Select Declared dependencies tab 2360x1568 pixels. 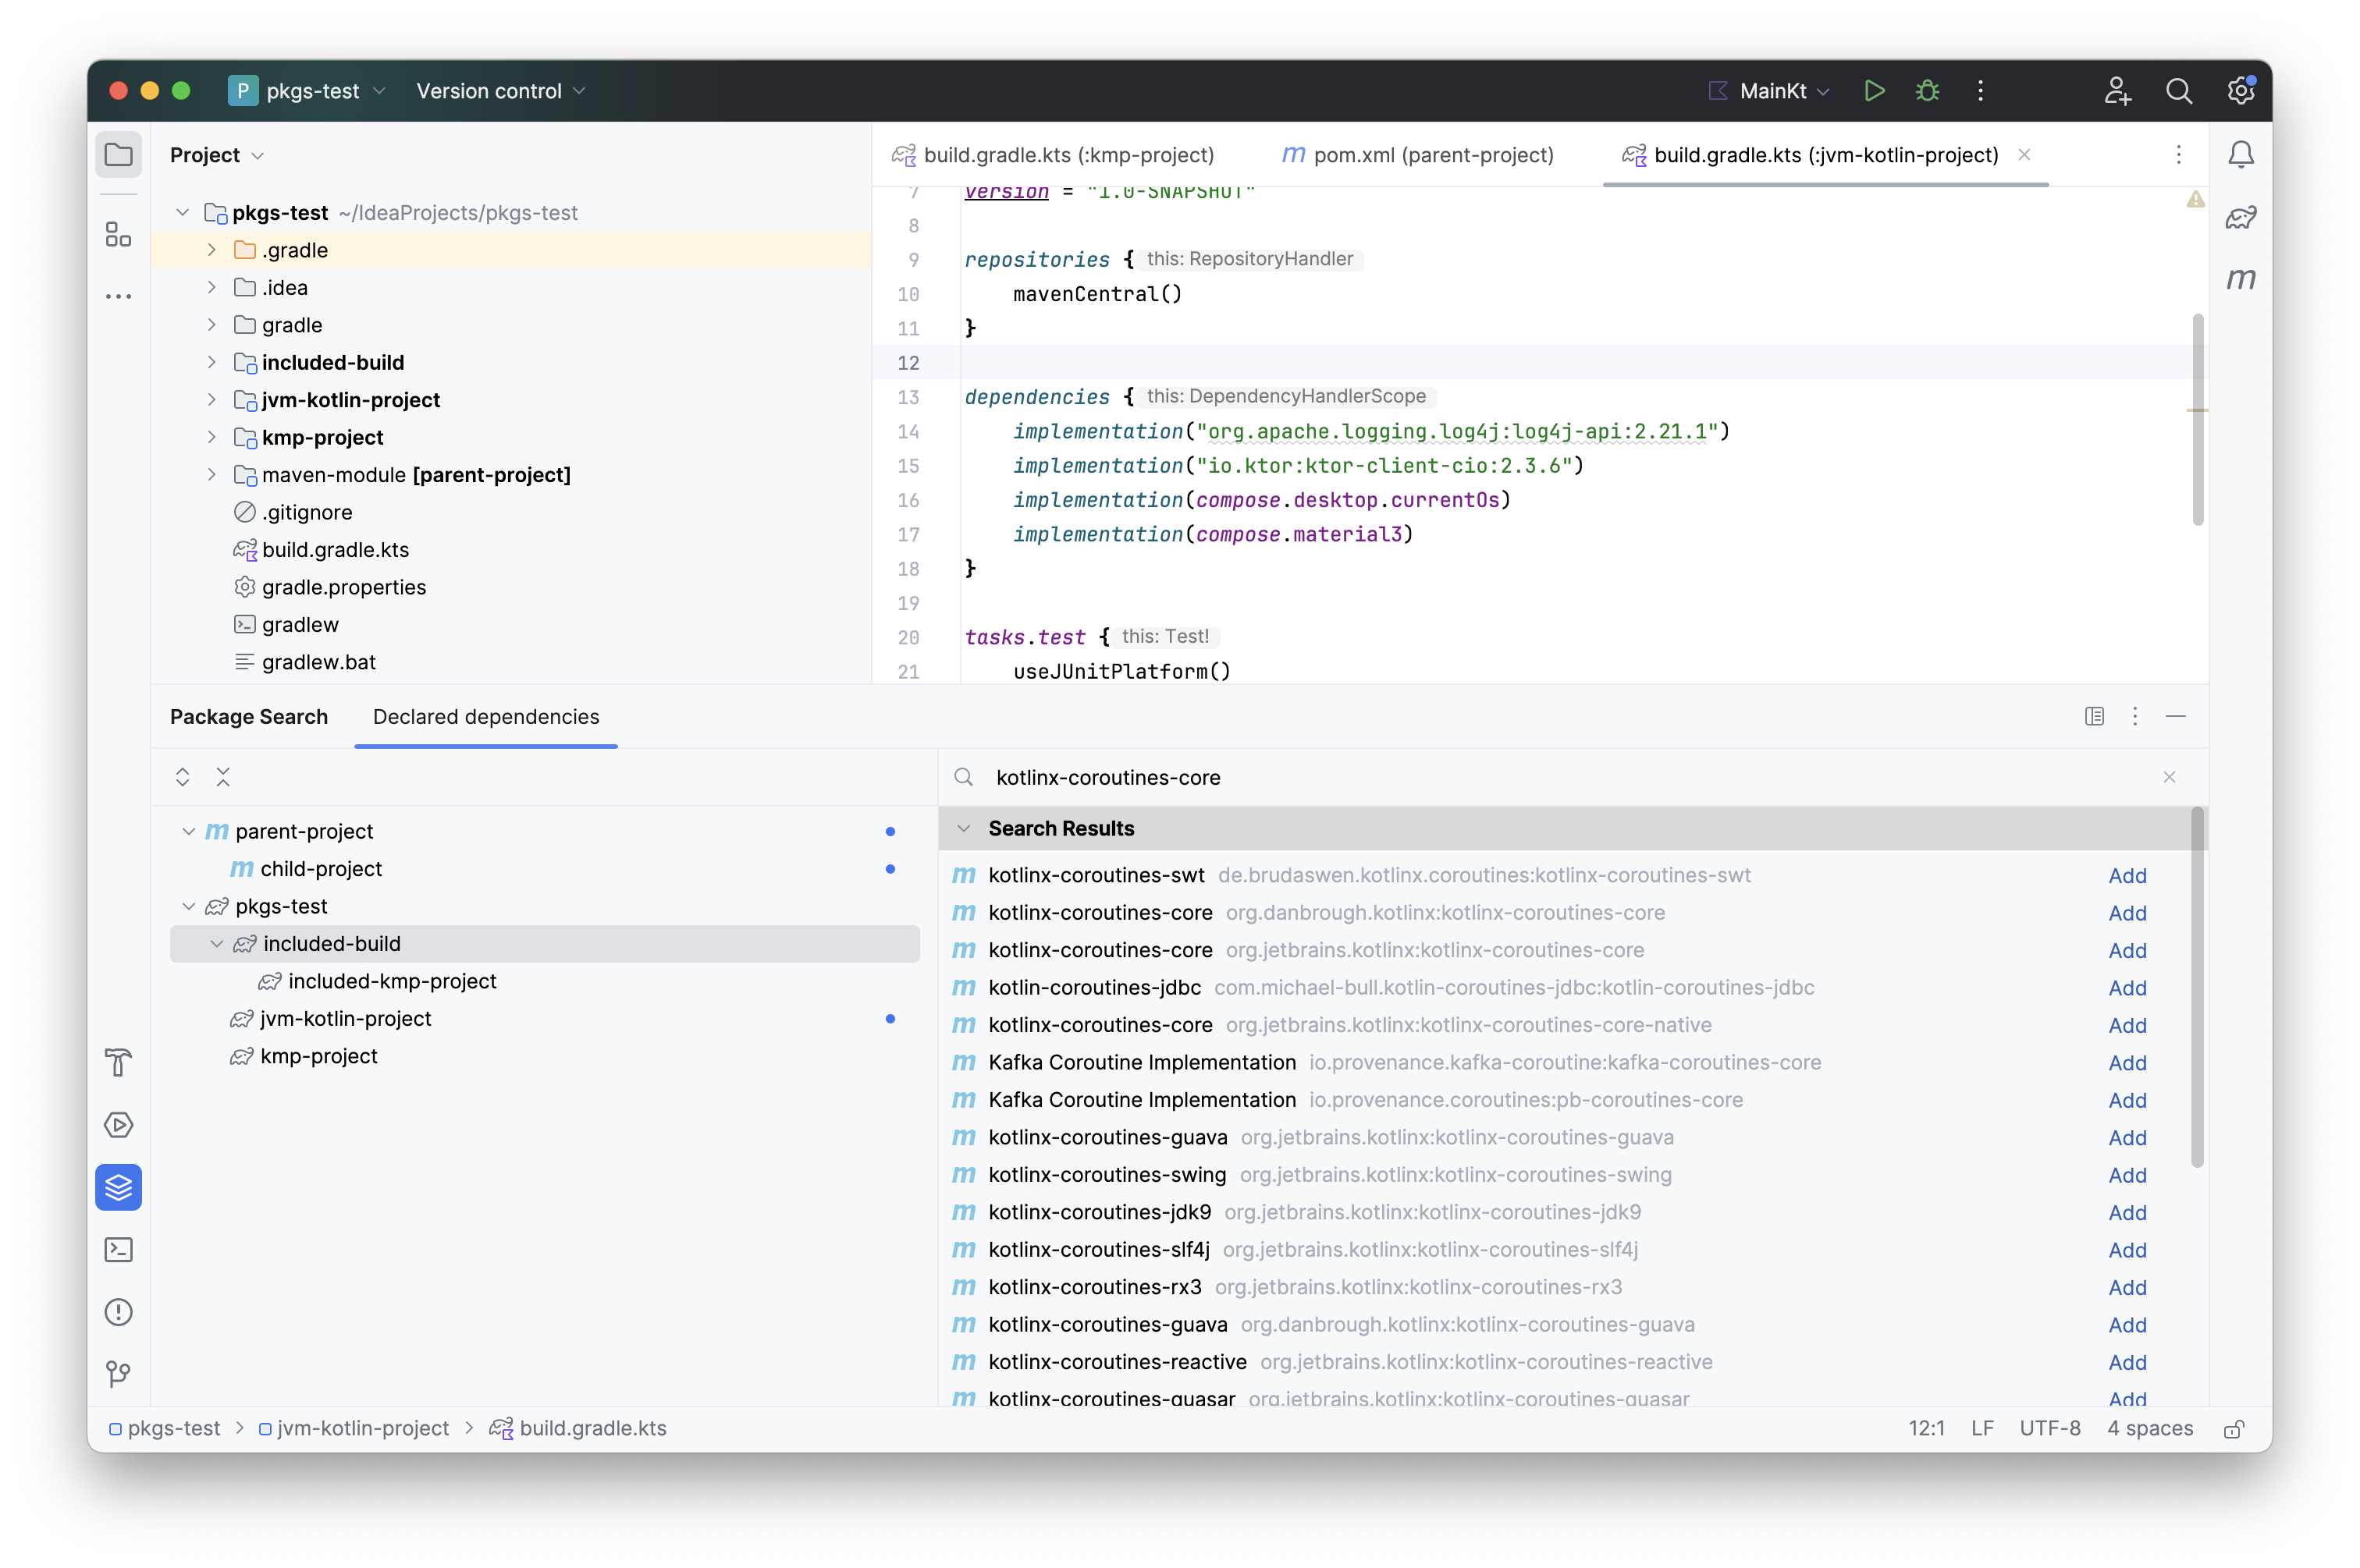coord(485,717)
